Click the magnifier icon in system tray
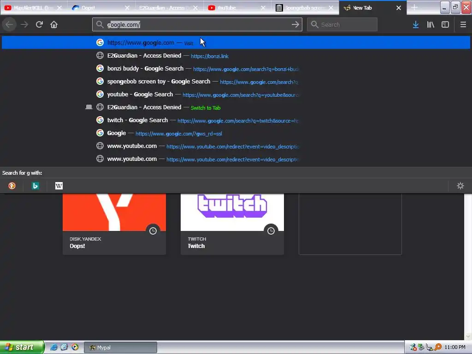This screenshot has height=354, width=472. tap(438, 348)
